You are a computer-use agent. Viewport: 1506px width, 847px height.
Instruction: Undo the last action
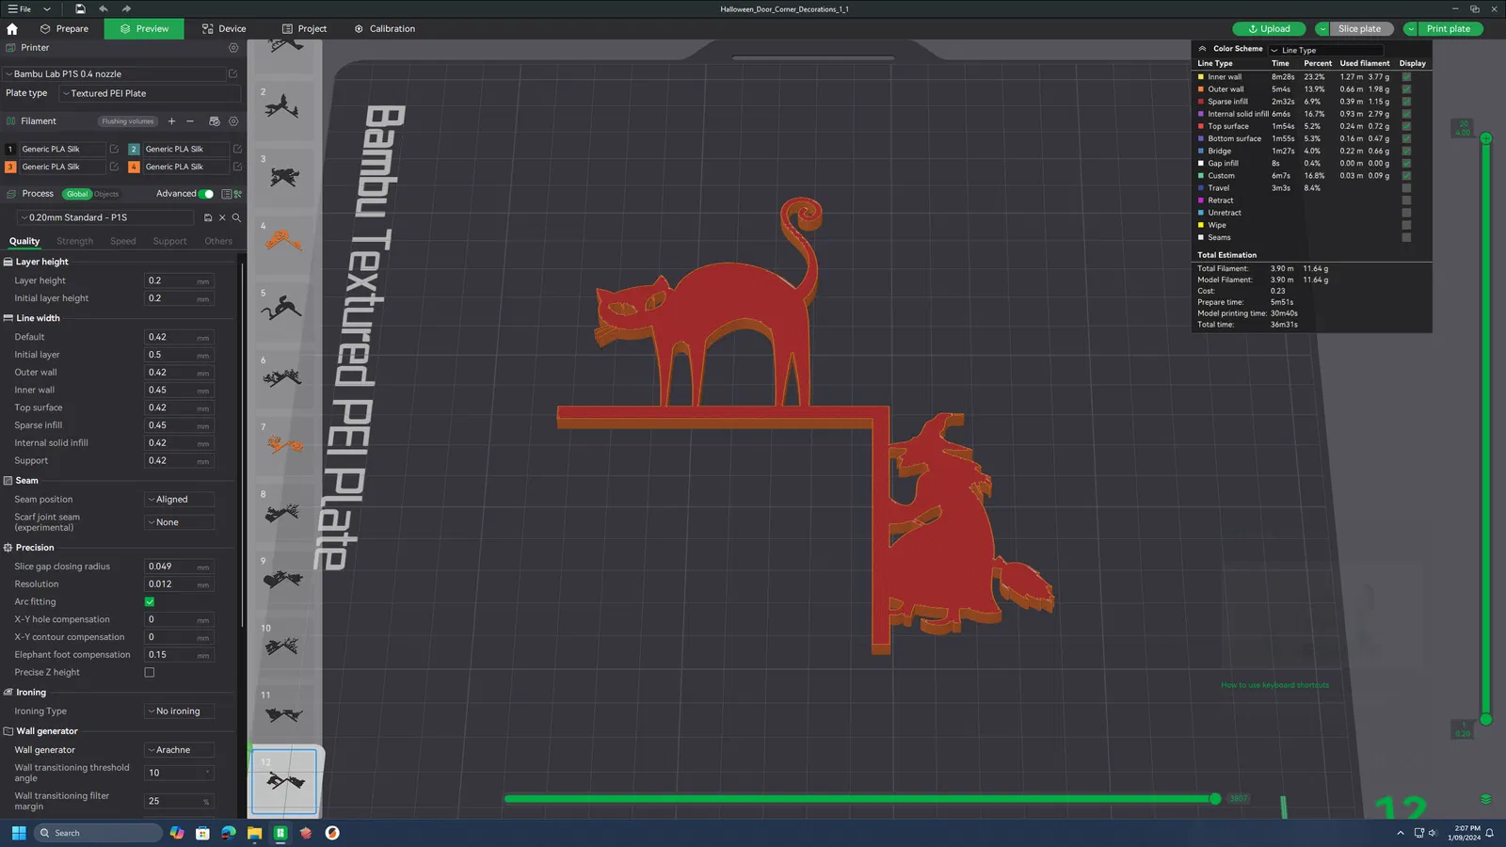(104, 9)
